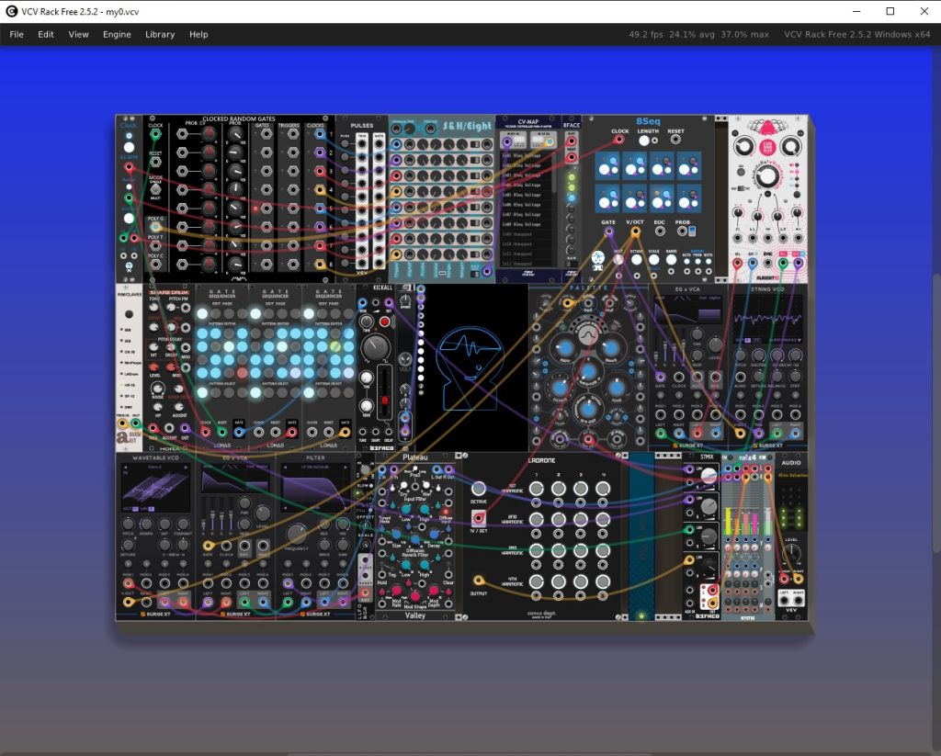
Task: Click the 8Seq CLOCK input jack
Action: pyautogui.click(x=618, y=140)
